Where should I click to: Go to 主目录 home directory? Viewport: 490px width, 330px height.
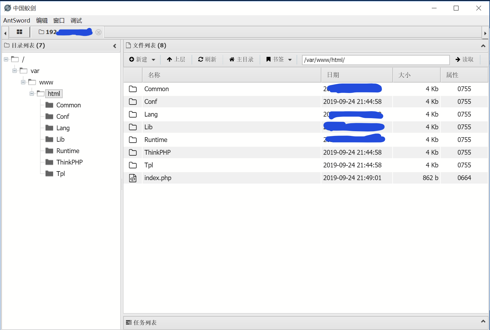241,59
